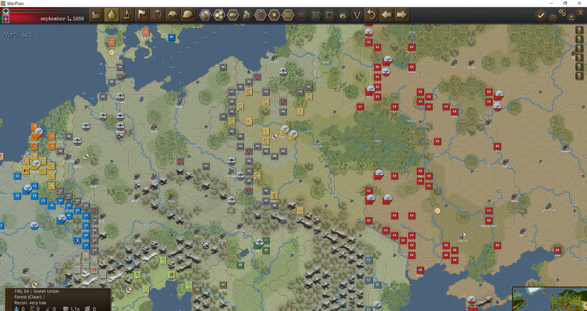Click the square frame hex icon

330,15
